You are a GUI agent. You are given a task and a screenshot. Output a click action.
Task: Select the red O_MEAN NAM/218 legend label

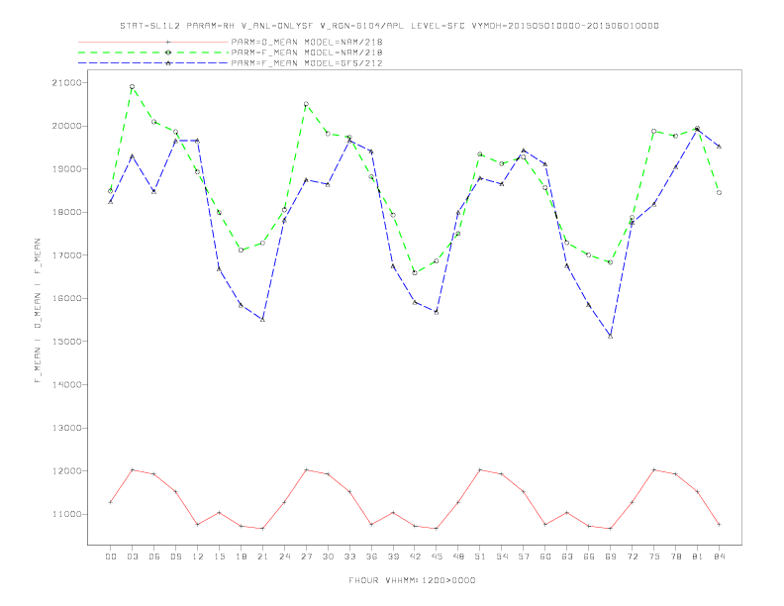coord(307,42)
